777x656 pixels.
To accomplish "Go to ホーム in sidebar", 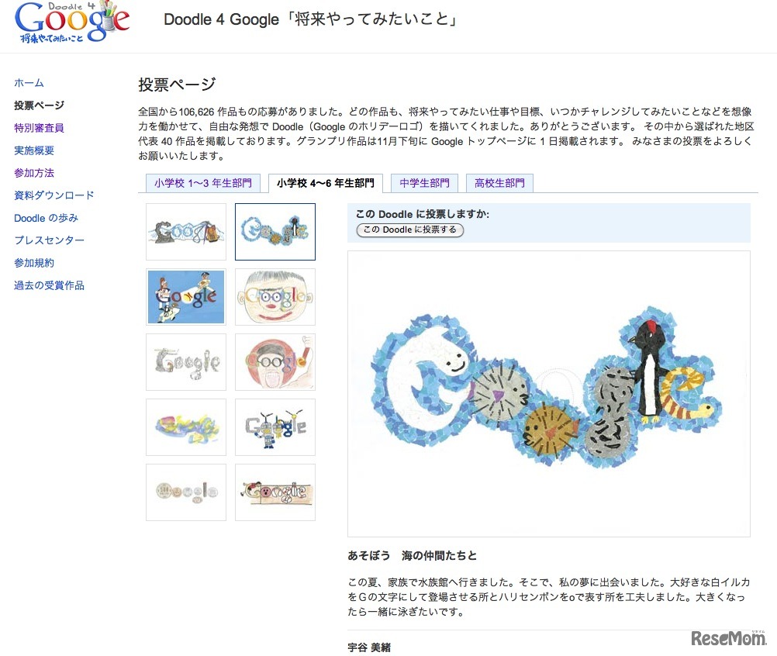I will coord(29,83).
